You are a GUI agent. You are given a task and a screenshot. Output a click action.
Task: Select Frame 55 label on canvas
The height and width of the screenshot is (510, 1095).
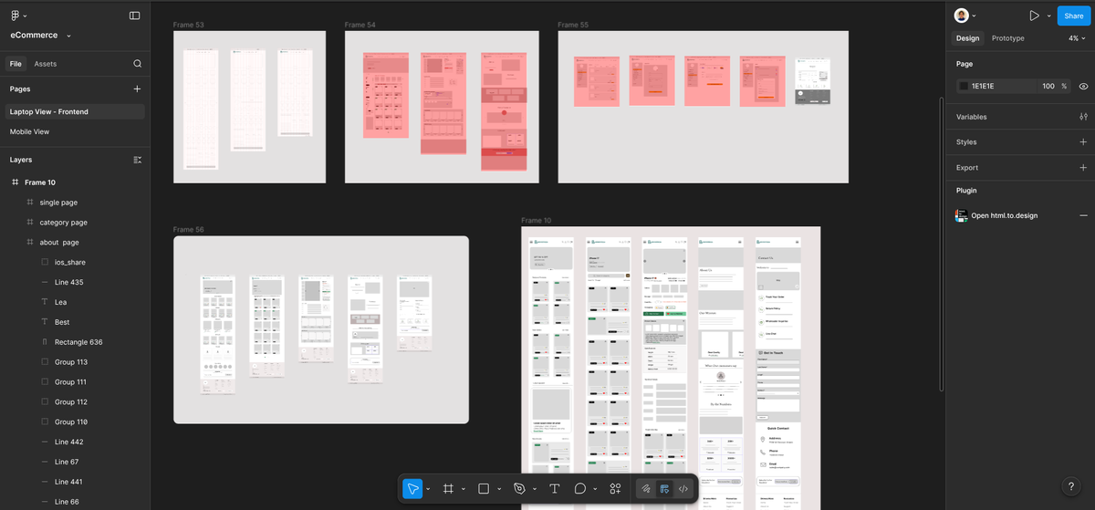[573, 25]
